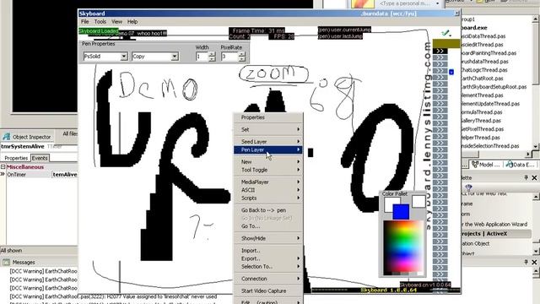Switch to the Events tab in the Object Inspector
The height and width of the screenshot is (304, 540).
pos(40,158)
